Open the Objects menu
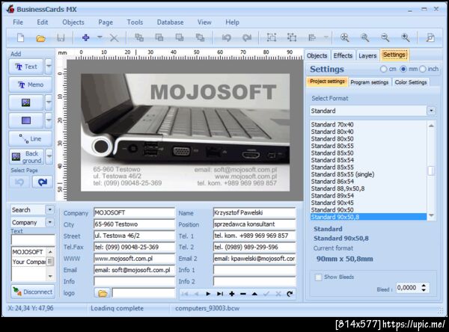The width and height of the screenshot is (449, 332). coord(73,22)
